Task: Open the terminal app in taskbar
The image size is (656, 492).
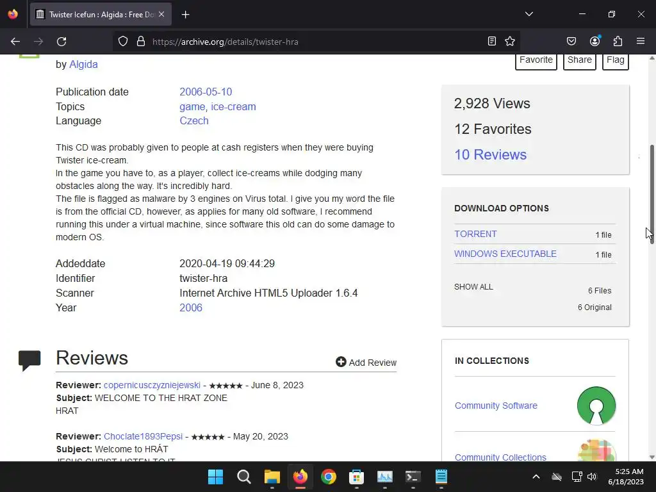Action: [413, 477]
